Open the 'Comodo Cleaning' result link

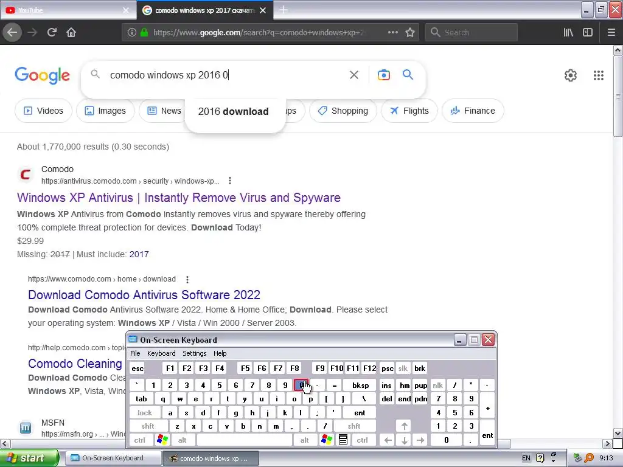75,364
